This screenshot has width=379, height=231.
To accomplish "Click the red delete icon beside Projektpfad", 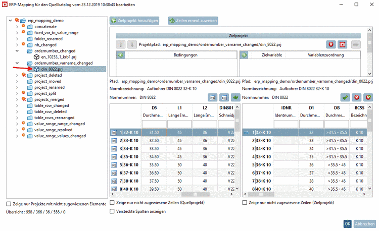I will pos(330,44).
